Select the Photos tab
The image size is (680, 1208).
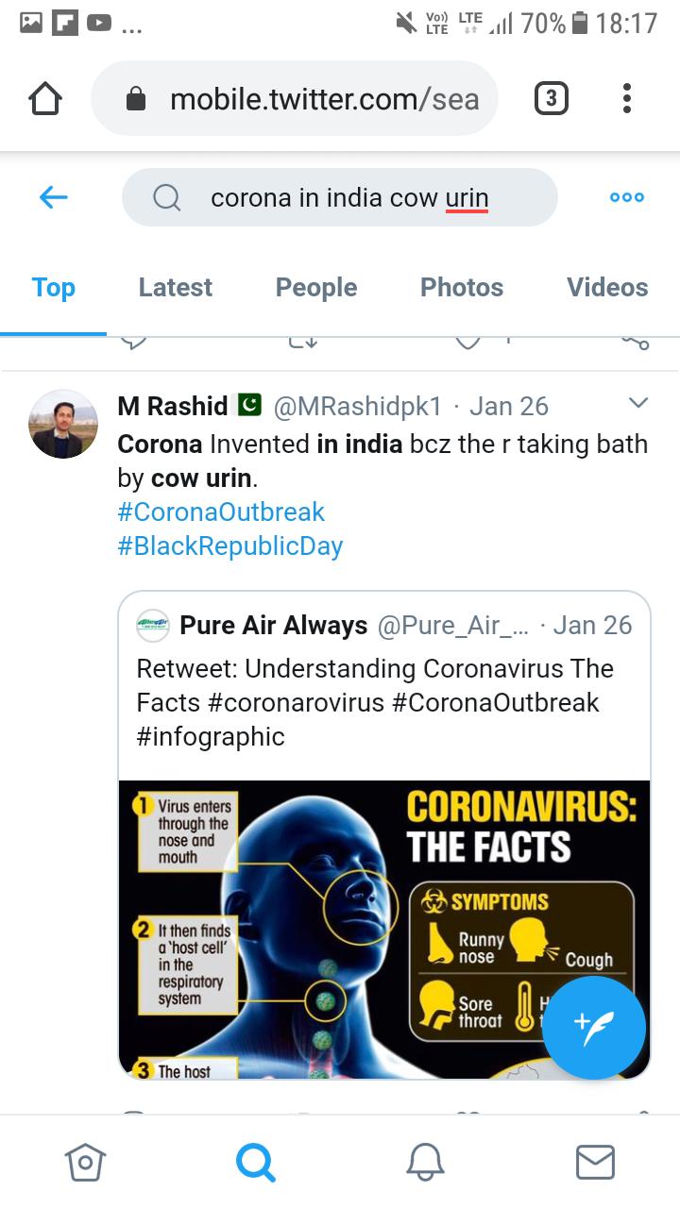(462, 288)
